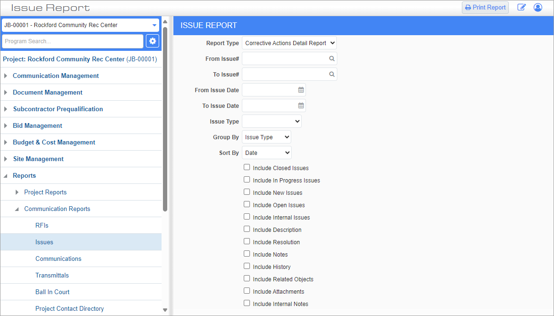Screen dimensions: 554x316
Task: Open calendar picker for From Issue Date
Action: pyautogui.click(x=301, y=89)
